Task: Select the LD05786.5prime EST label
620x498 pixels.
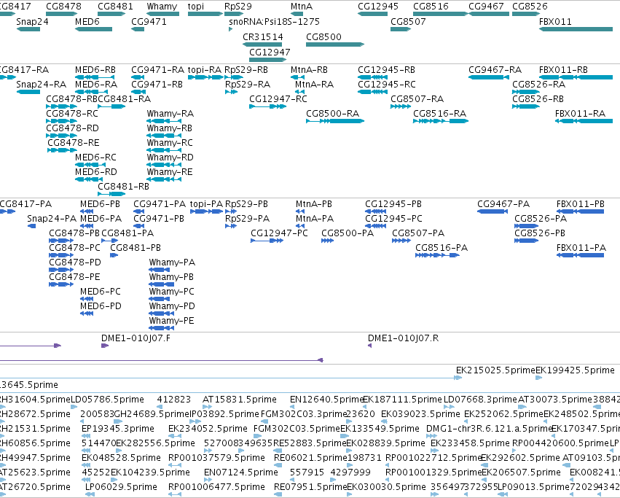Action: click(107, 400)
